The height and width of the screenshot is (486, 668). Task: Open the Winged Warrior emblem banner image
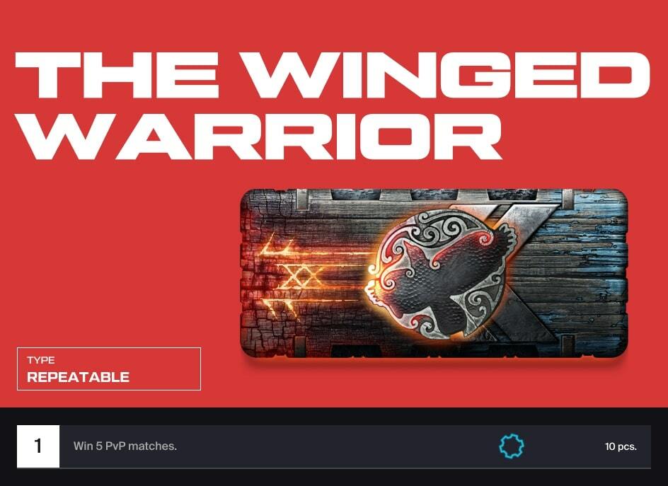coord(434,274)
